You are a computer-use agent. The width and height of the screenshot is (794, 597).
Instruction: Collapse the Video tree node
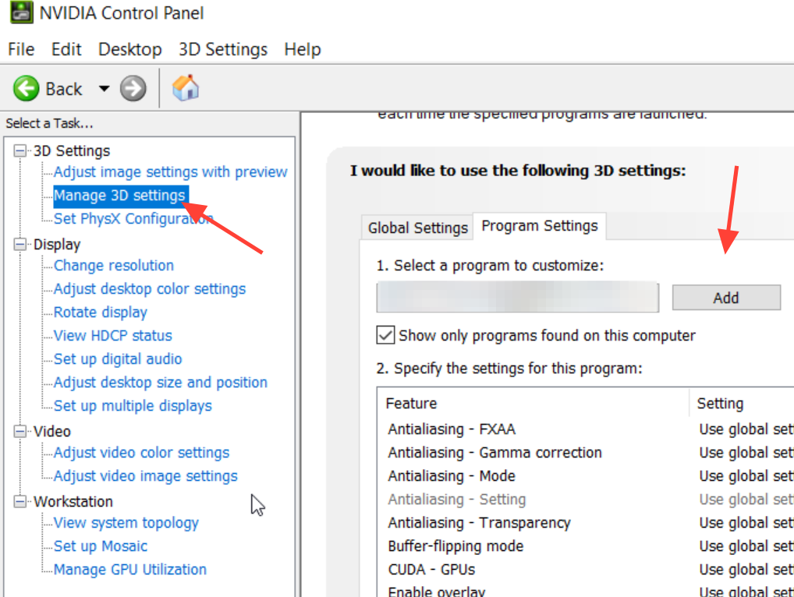pos(19,432)
